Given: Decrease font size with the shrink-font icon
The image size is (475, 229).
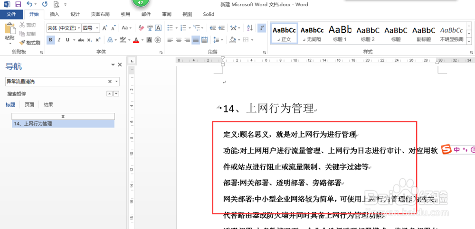Looking at the screenshot, I should click(x=114, y=28).
